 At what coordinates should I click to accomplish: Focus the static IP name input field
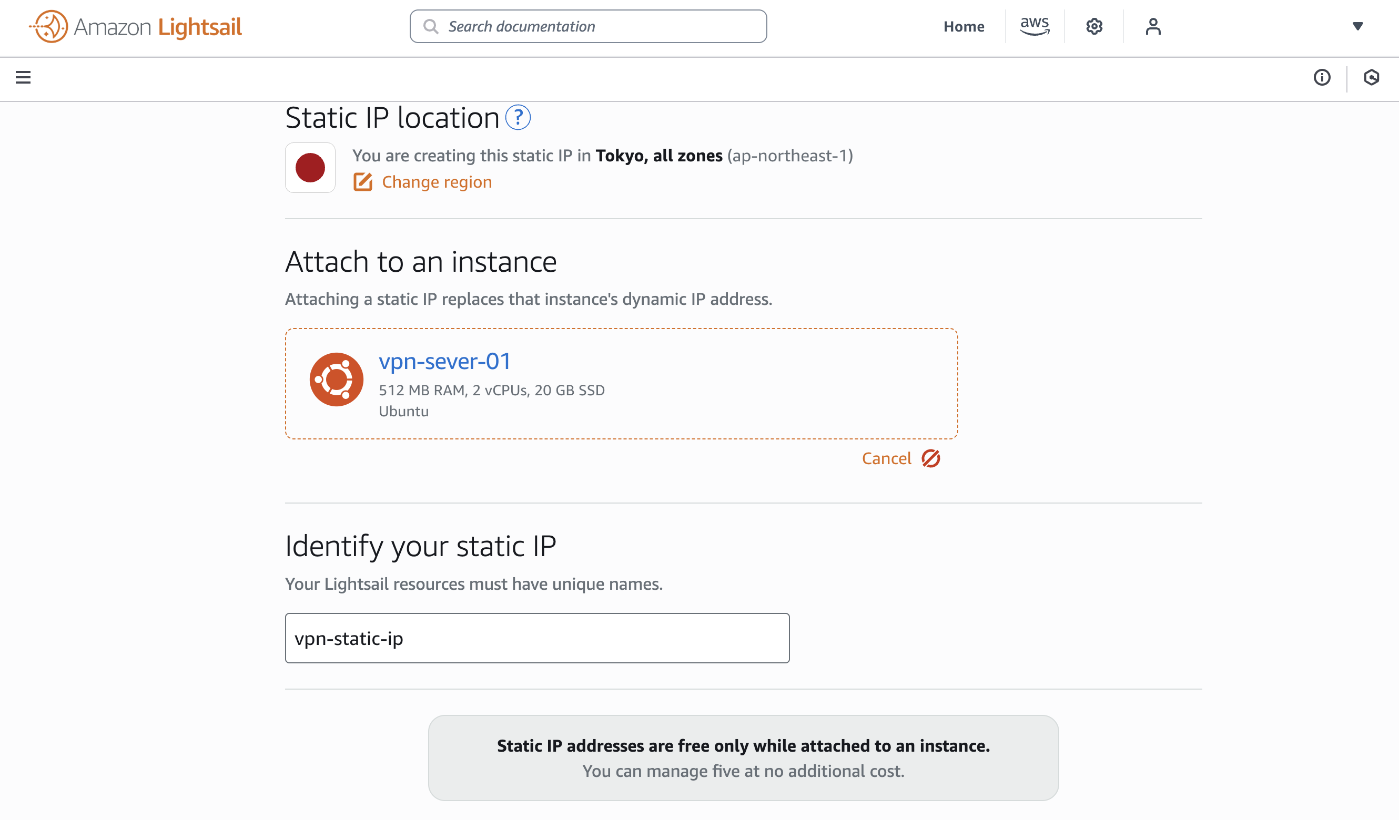[538, 638]
